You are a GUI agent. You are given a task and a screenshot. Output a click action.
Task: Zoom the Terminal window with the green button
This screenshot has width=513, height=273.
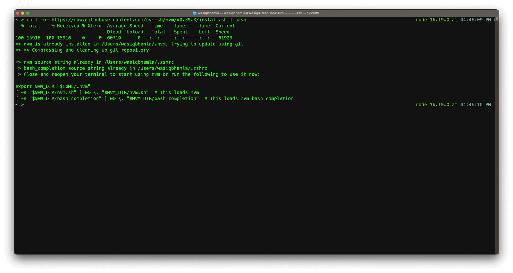(28, 13)
